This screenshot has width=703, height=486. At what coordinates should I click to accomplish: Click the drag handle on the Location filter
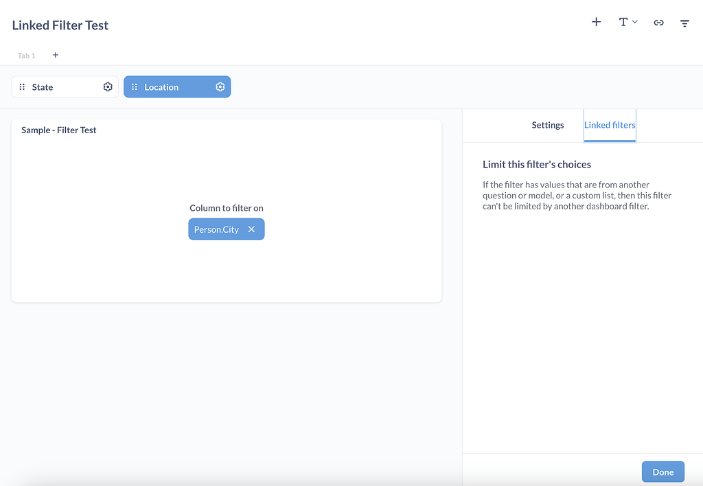(135, 86)
